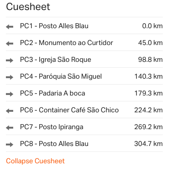The width and height of the screenshot is (171, 171).
Task: Click the left-turn arrow beside PC6
Action: [x=10, y=111]
